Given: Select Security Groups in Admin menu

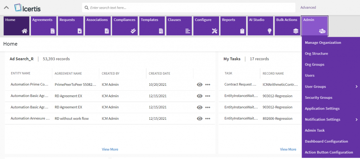Looking at the screenshot, I should pyautogui.click(x=319, y=97).
